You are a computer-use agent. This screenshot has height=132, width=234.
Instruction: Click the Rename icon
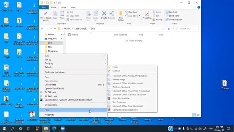112,14
